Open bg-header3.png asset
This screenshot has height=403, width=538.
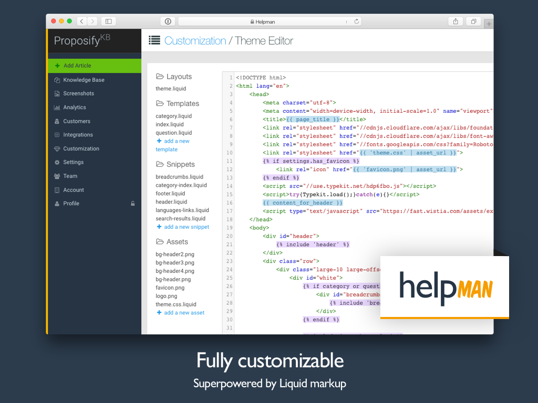[175, 263]
